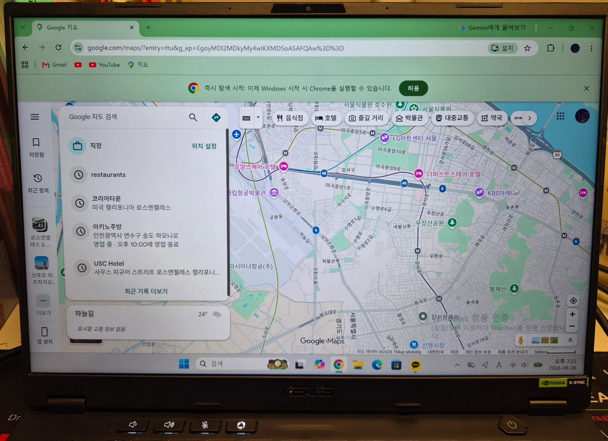Filter map by 대중교통 transit
The image size is (608, 441).
452,118
